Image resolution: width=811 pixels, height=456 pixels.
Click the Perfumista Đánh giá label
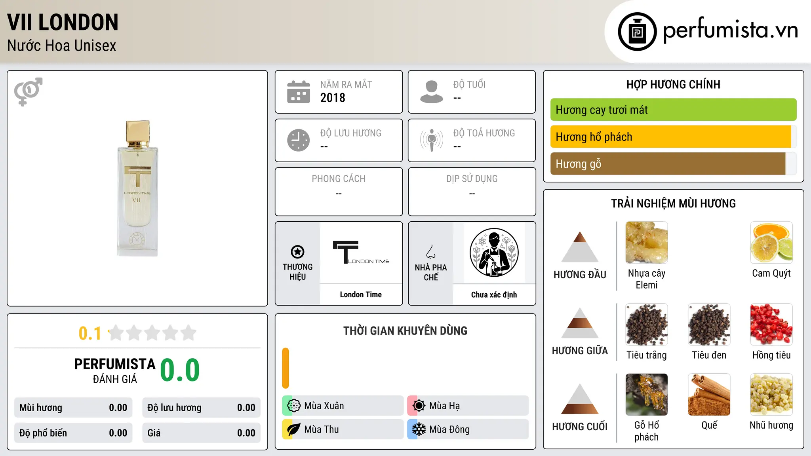point(115,371)
